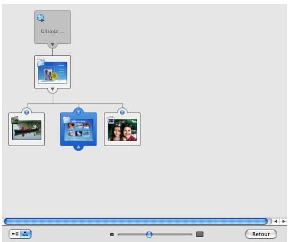The image size is (288, 242).
Task: Click the blue tab atop the selected submenu node
Action: 79,112
